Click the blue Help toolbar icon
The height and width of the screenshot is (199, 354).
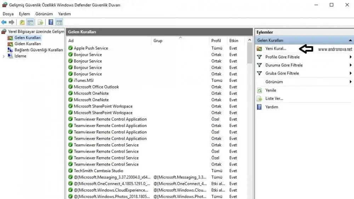coord(51,22)
